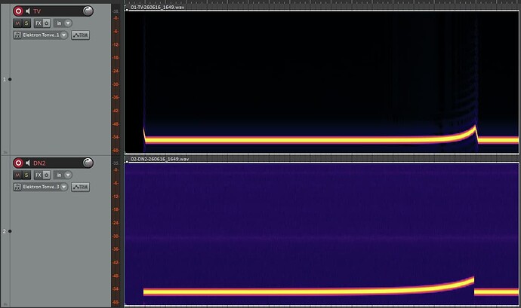Open the input FX icon on DN2 track

pos(17,187)
